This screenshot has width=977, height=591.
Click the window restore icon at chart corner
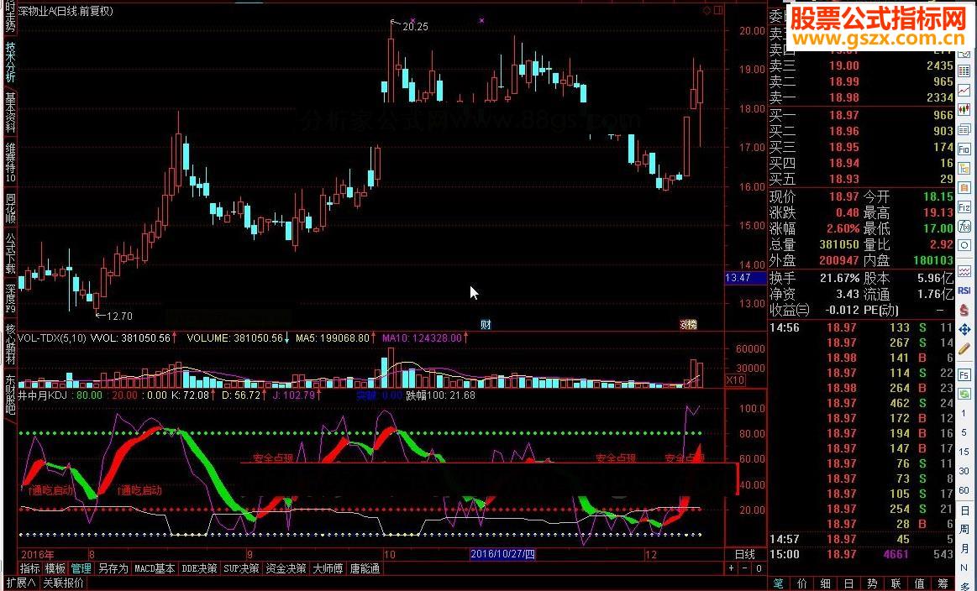(718, 11)
